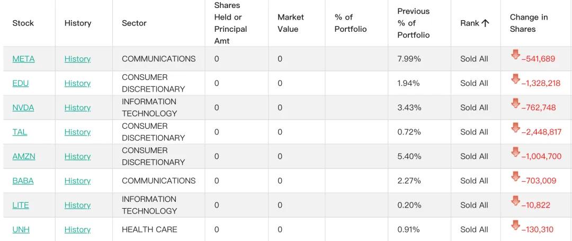This screenshot has width=572, height=241.
Task: View History for the TAL row
Action: click(x=77, y=132)
